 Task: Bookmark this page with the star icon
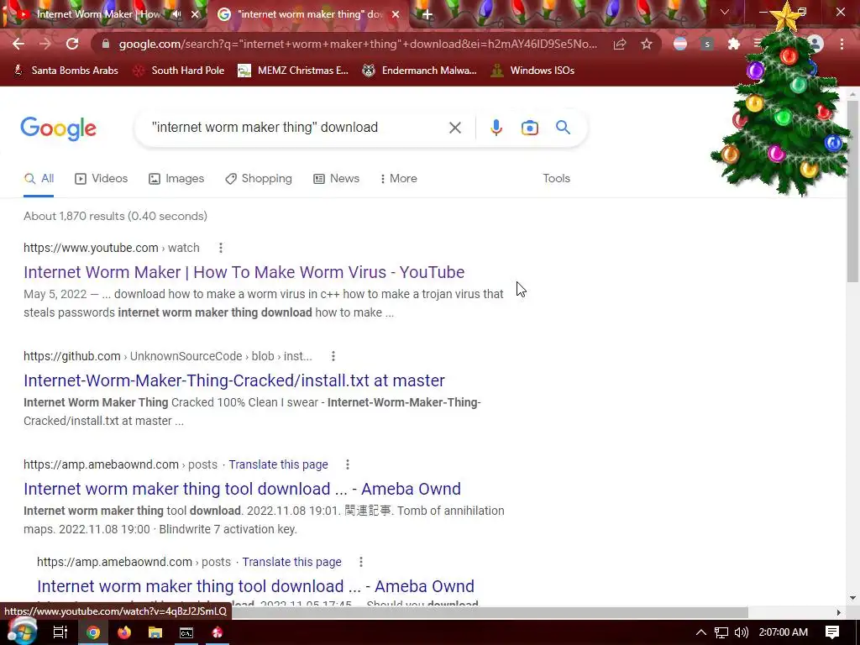pyautogui.click(x=647, y=44)
